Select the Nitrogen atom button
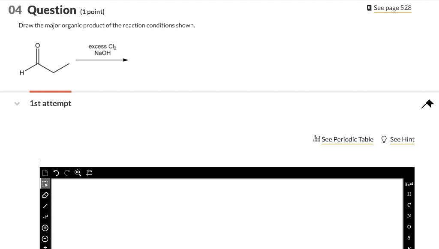439x249 pixels. 409,216
